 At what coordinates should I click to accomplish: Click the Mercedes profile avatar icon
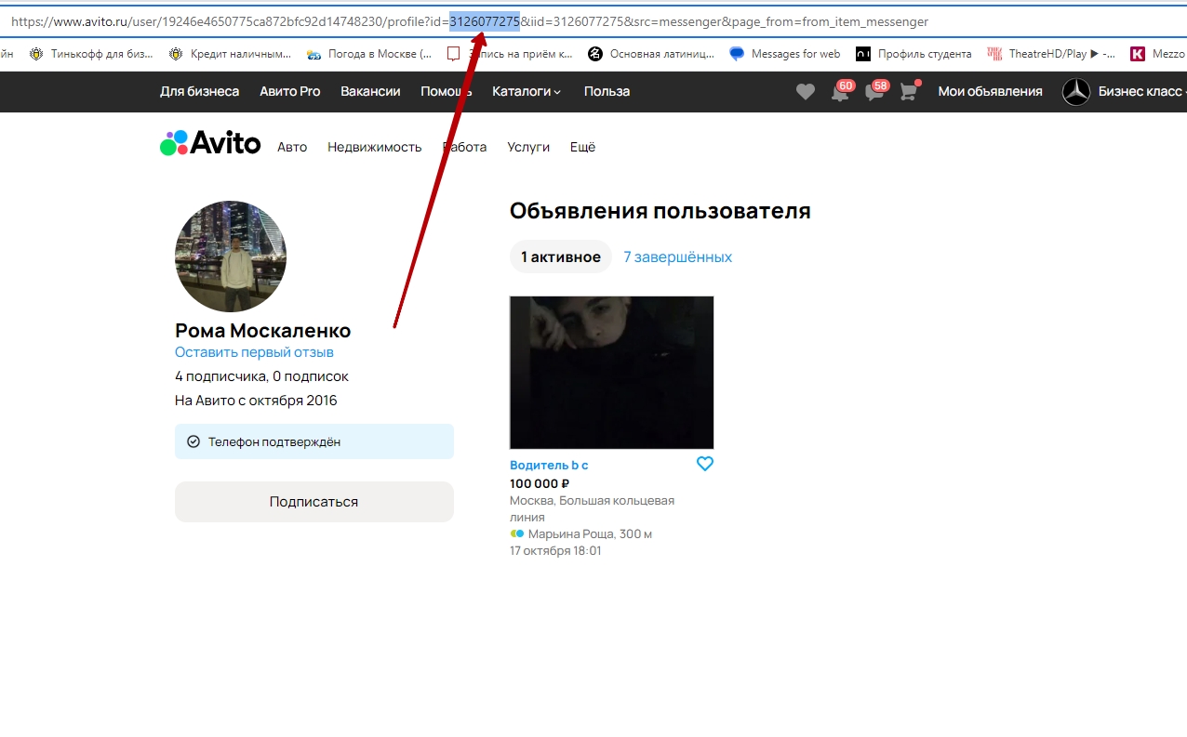(x=1076, y=91)
